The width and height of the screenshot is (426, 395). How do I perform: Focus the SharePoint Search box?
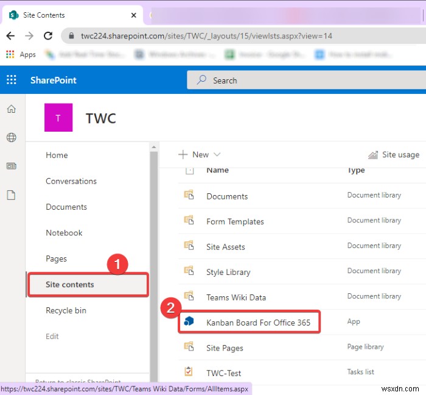307,80
